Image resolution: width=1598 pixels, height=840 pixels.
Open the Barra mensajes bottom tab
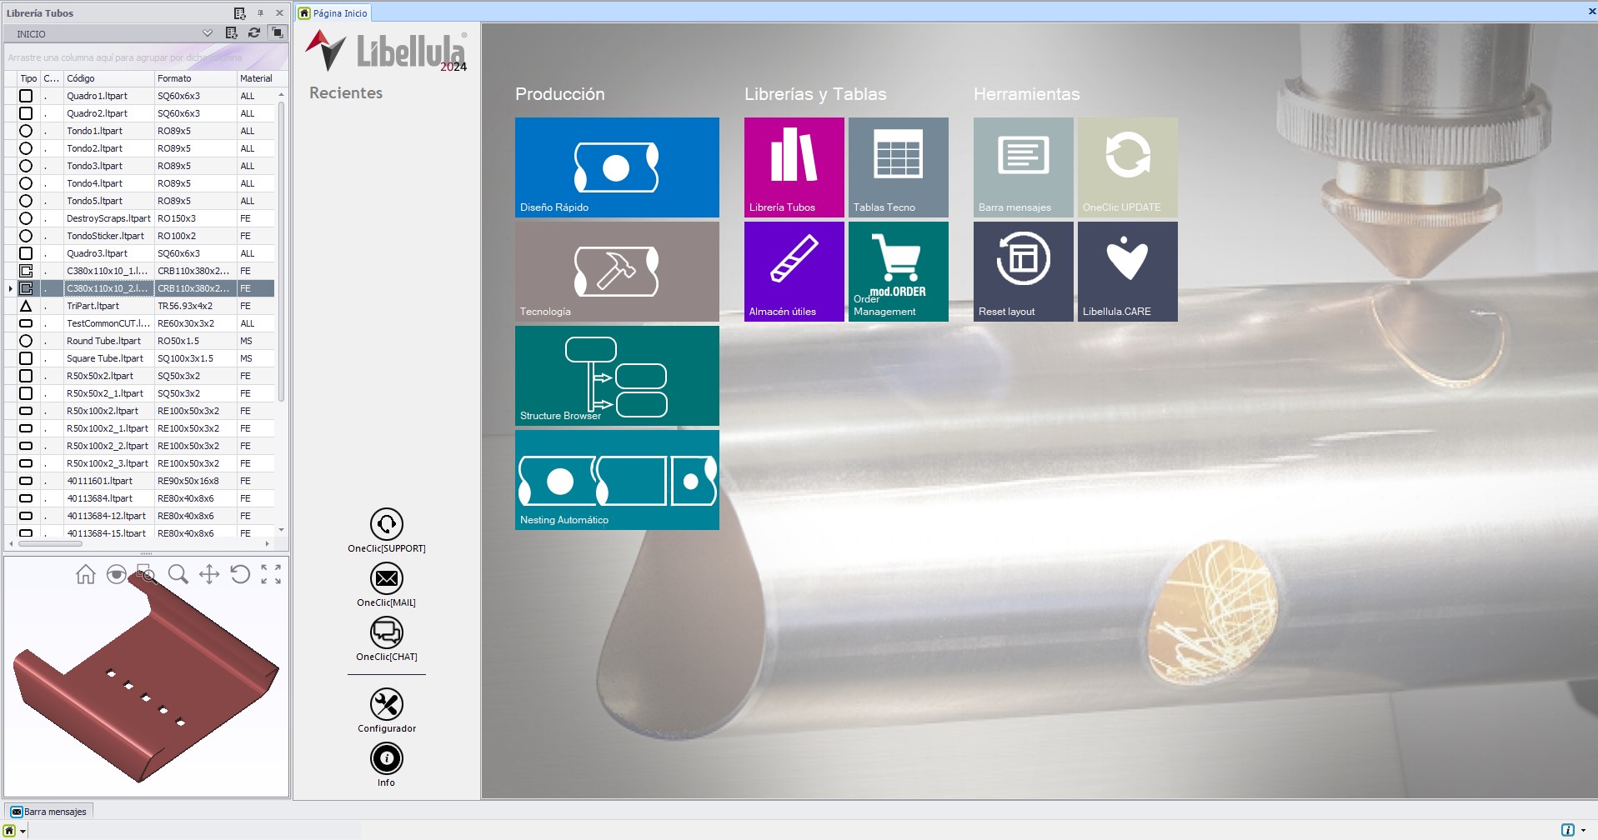click(x=49, y=812)
